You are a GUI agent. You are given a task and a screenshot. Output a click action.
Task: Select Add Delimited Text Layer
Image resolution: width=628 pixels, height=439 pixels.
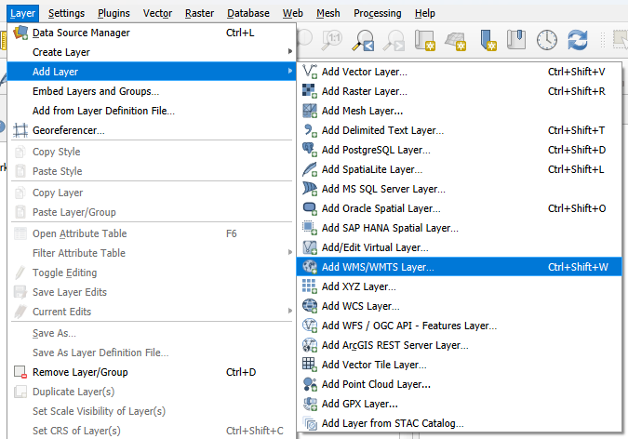pyautogui.click(x=382, y=130)
